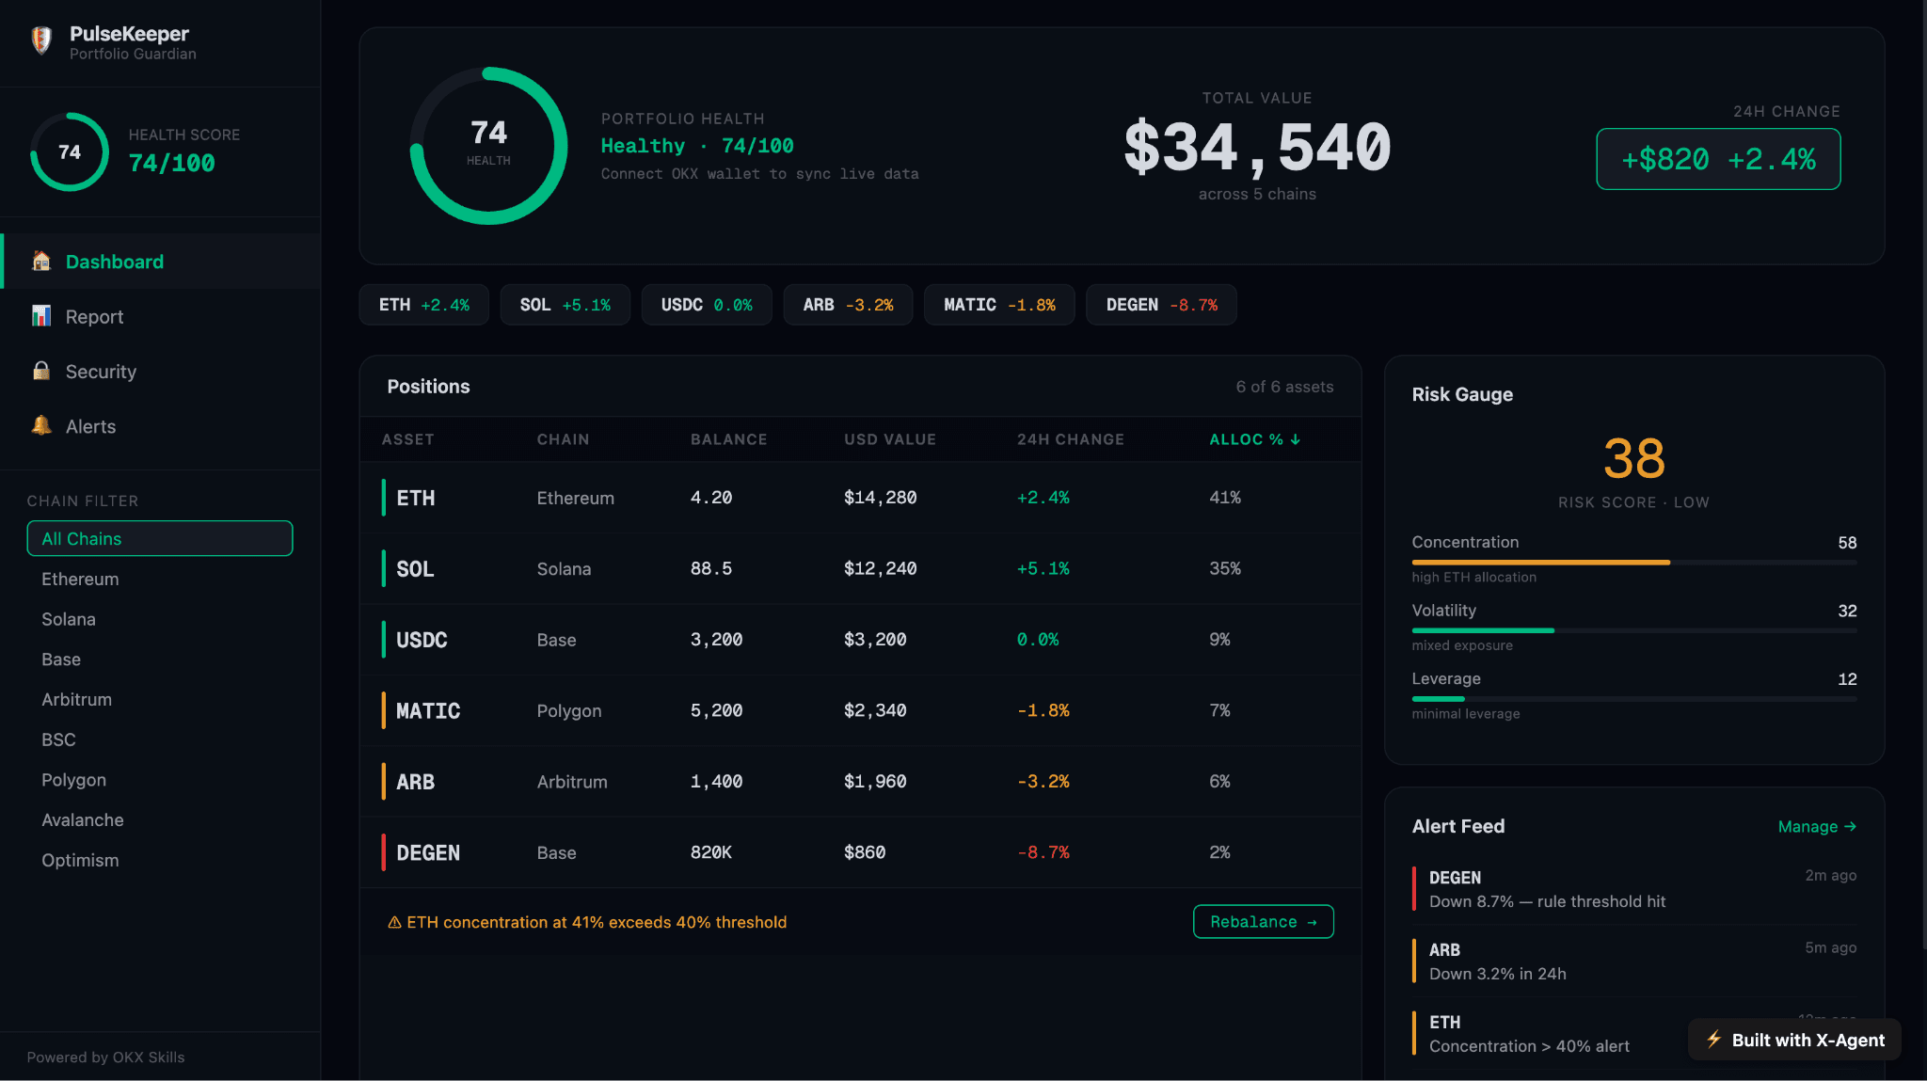Image resolution: width=1927 pixels, height=1081 pixels.
Task: Filter positions by Arbitrum chain
Action: pos(76,699)
